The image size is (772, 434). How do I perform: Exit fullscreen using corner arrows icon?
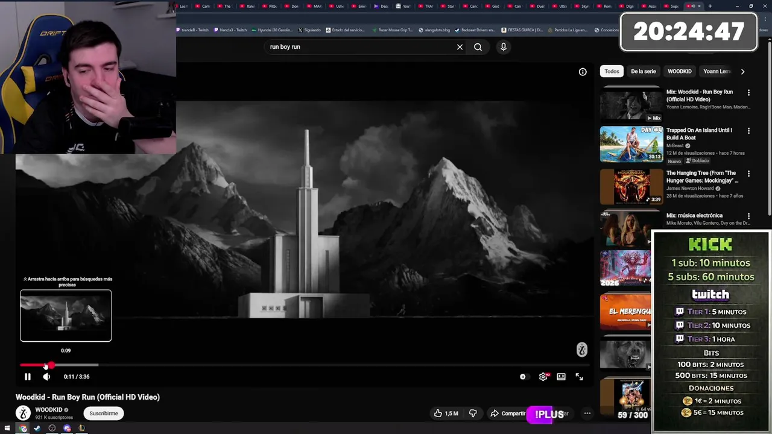pos(579,377)
